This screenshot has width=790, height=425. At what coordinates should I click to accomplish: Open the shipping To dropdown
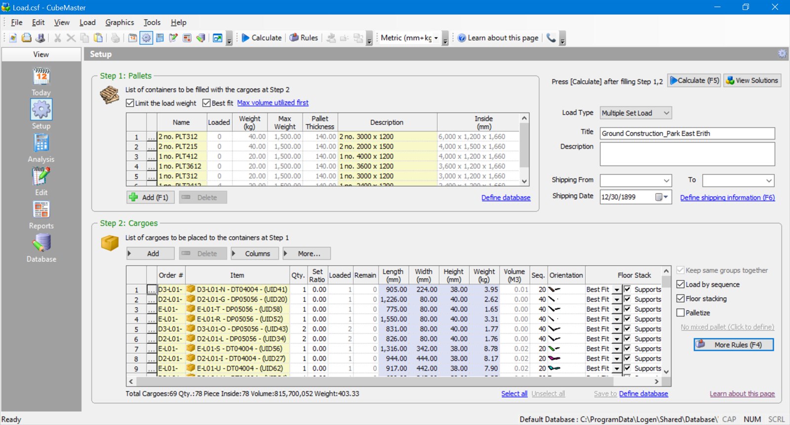tap(769, 180)
